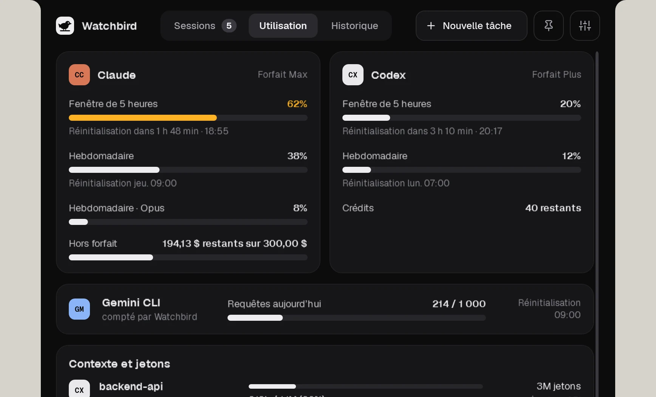
Task: Click the Claude card title
Action: (116, 75)
